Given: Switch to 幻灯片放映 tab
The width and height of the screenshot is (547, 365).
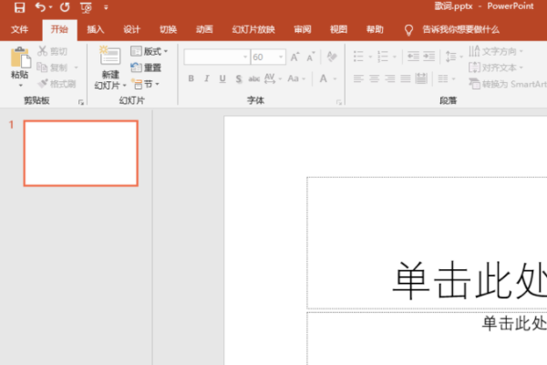Looking at the screenshot, I should tap(253, 30).
